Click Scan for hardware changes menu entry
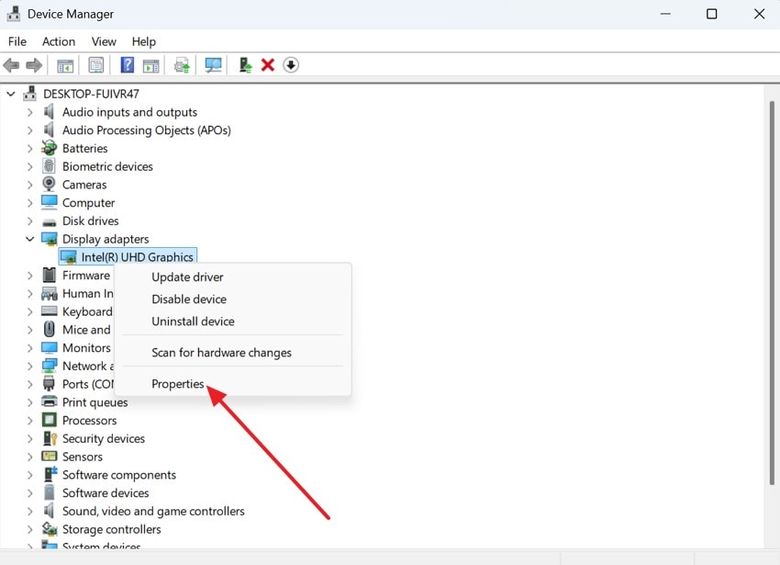Image resolution: width=780 pixels, height=565 pixels. tap(221, 352)
